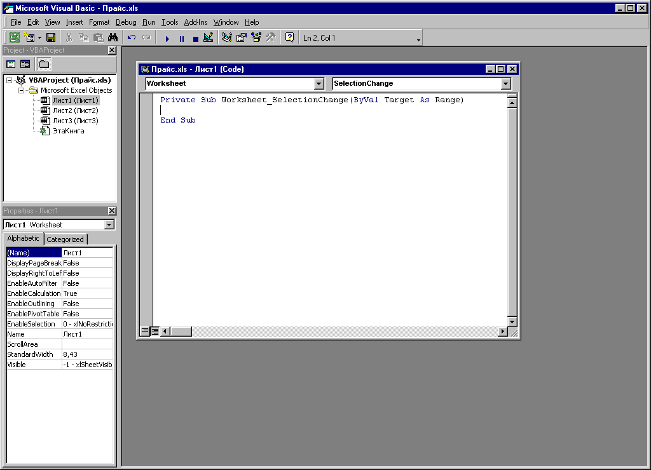Maximize the Прайс.xls - Лист1 (Code) window
This screenshot has height=470, width=651.
tap(501, 69)
